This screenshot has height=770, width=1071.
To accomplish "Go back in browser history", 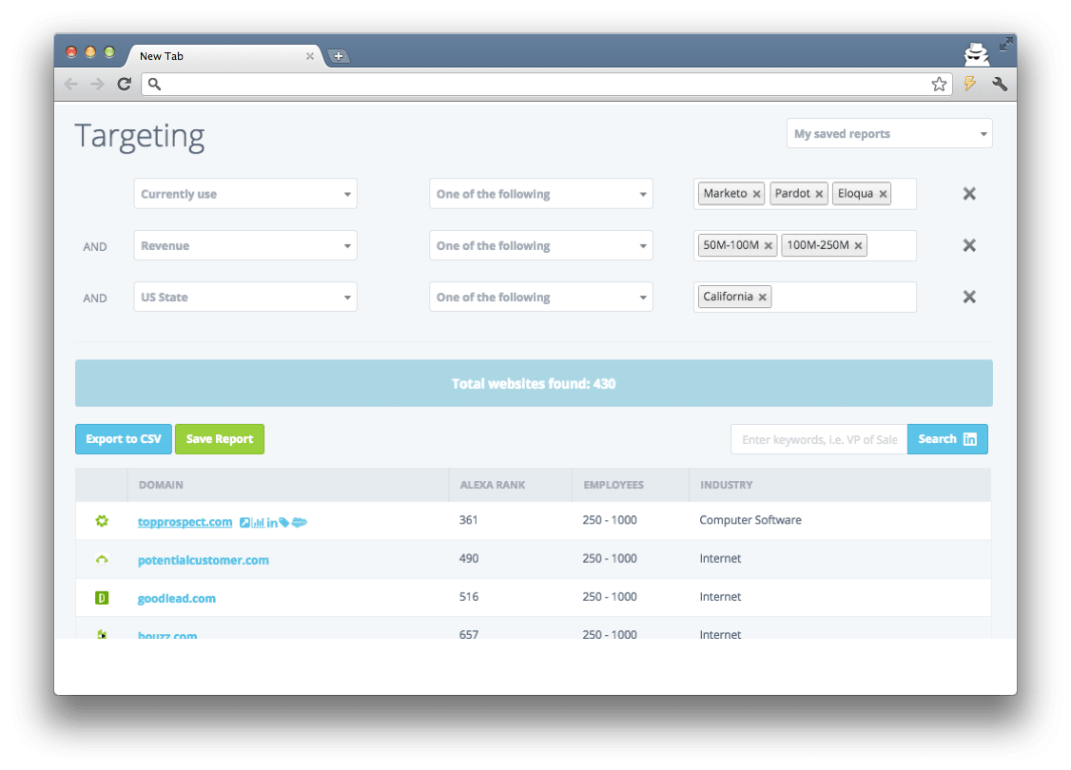I will coord(71,84).
